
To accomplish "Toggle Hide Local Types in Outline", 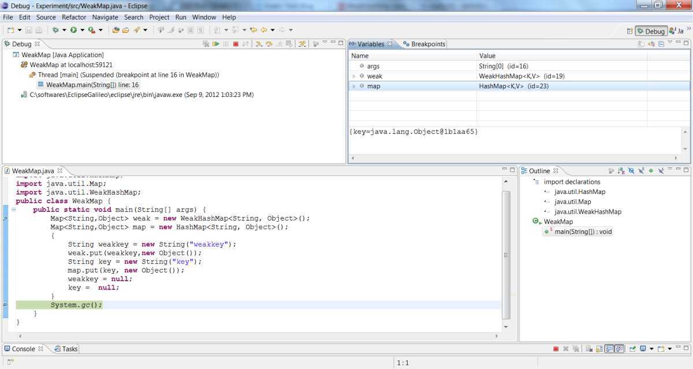I will (660, 171).
